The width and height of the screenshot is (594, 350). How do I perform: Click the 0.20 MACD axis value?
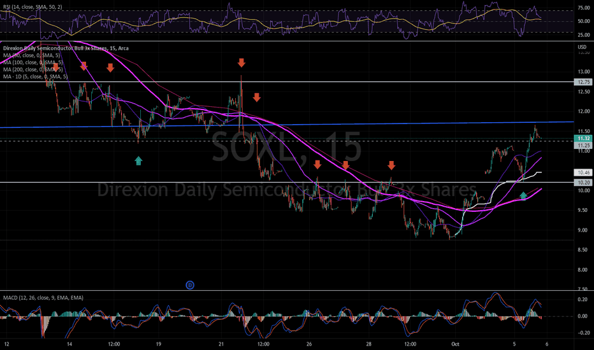point(583,299)
